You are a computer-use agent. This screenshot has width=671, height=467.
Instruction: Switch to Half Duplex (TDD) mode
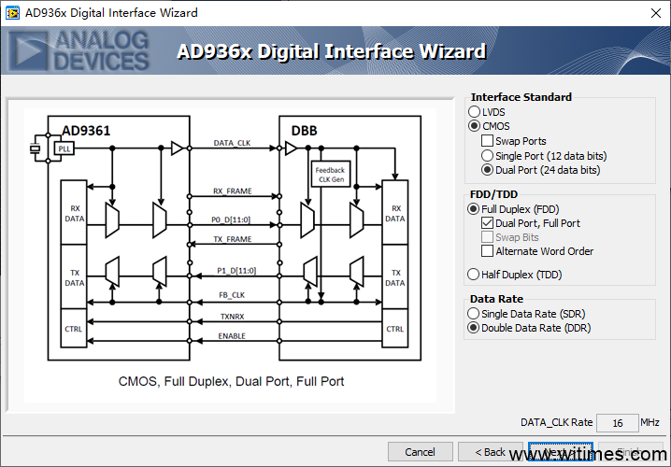click(x=475, y=275)
